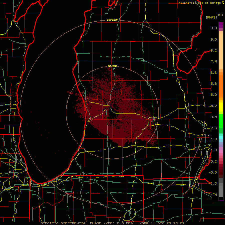The height and width of the screenshot is (225, 225).
Task: Click the 2.6 scale value
Action: tap(214, 128)
